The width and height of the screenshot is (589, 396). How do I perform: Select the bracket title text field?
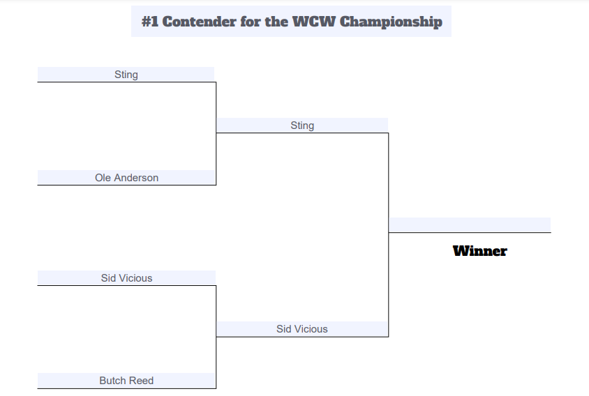click(291, 22)
